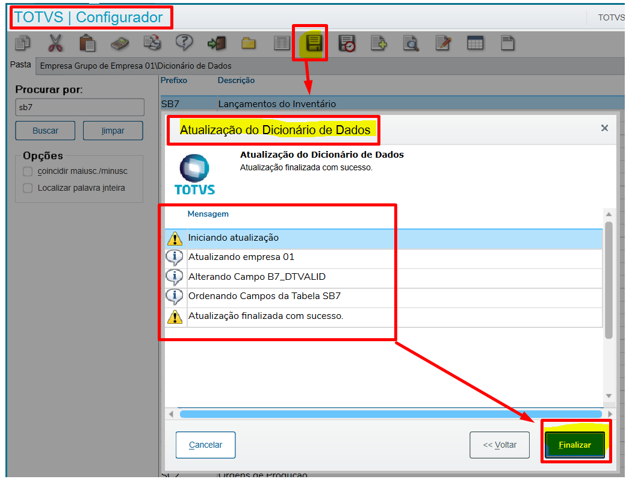
Task: Click the yellow folder icon
Action: point(249,43)
